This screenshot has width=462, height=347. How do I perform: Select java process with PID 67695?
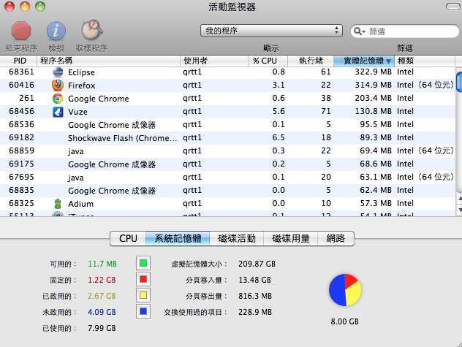[x=227, y=178]
